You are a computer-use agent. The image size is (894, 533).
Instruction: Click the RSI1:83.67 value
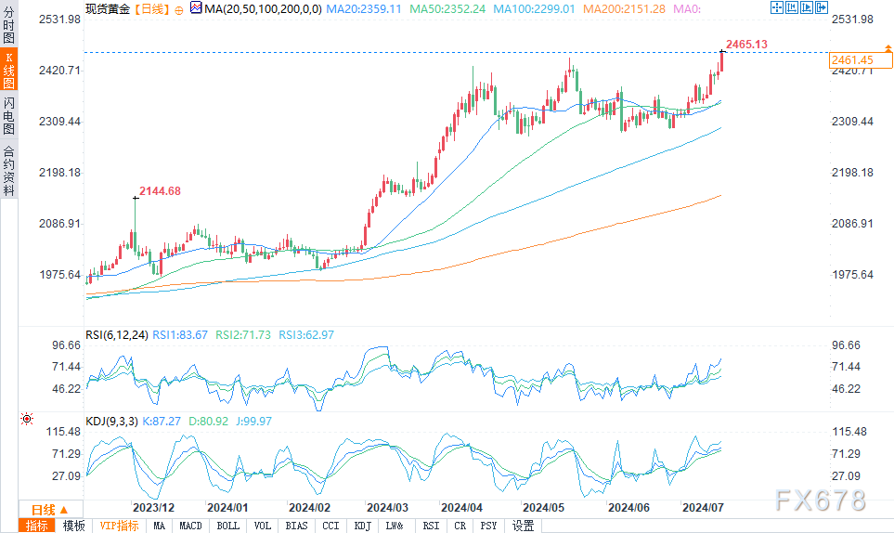(180, 335)
